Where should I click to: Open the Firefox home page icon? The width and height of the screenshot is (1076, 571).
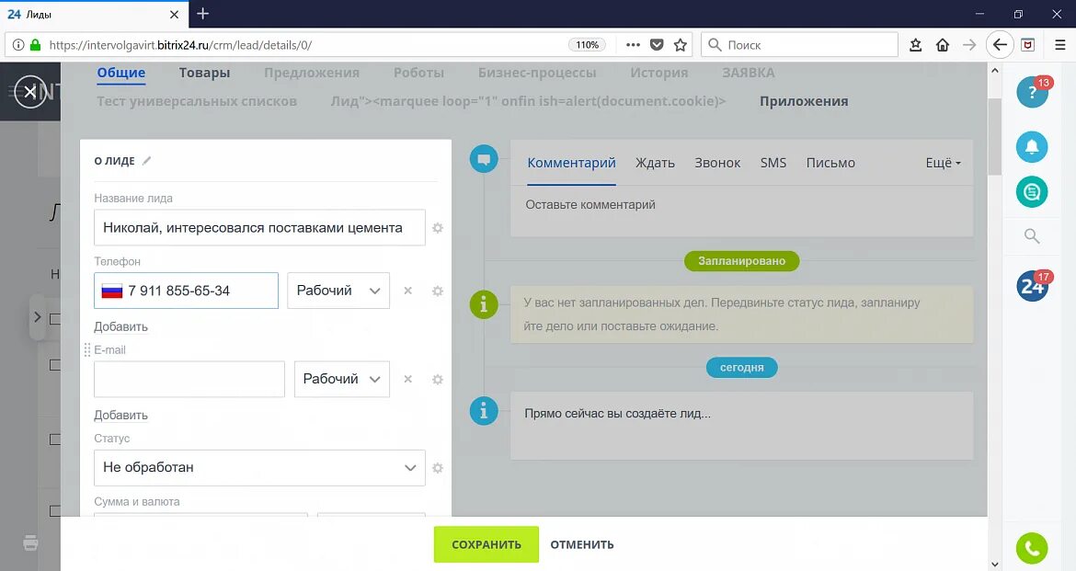pyautogui.click(x=943, y=45)
